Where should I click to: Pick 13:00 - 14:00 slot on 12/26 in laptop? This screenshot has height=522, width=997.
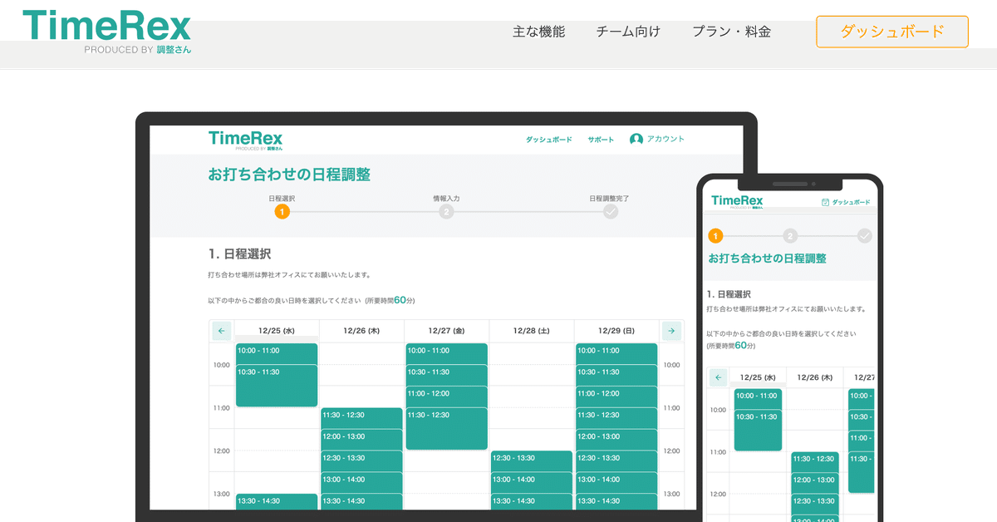[361, 483]
